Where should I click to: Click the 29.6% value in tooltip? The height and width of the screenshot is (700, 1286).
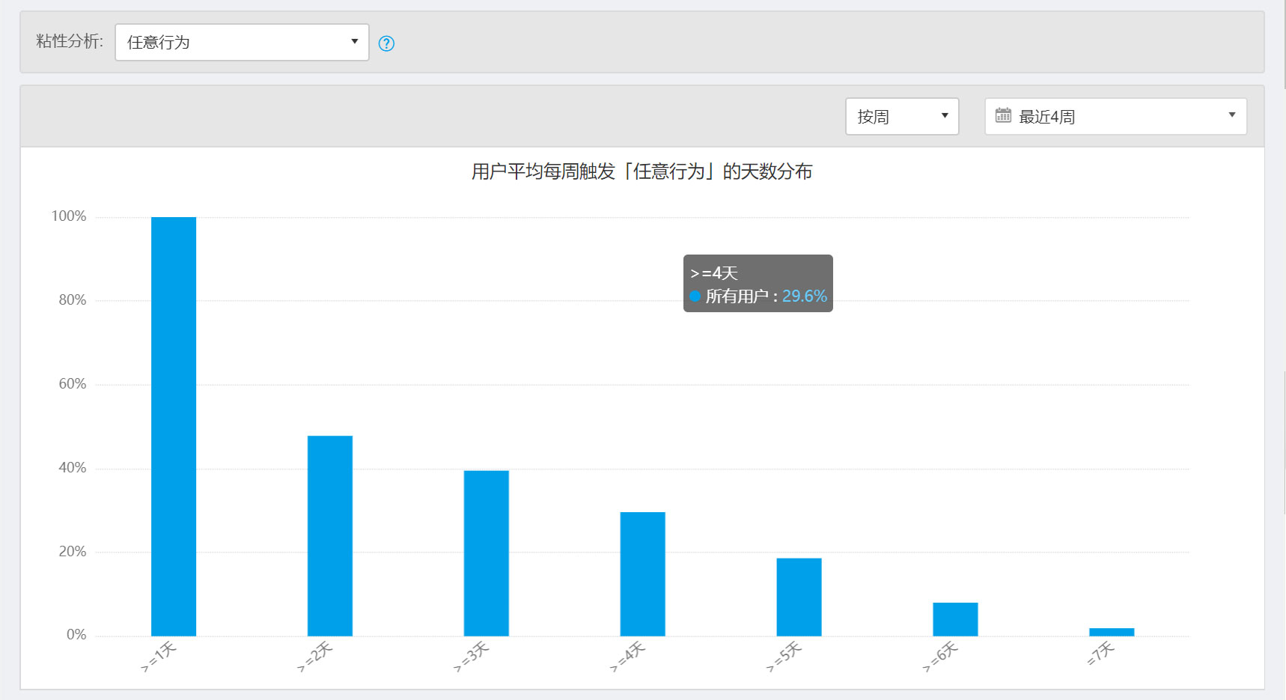[804, 296]
